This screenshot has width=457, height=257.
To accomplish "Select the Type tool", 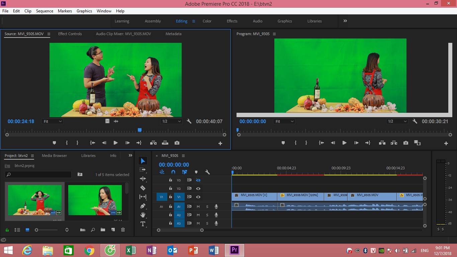I will tap(143, 224).
